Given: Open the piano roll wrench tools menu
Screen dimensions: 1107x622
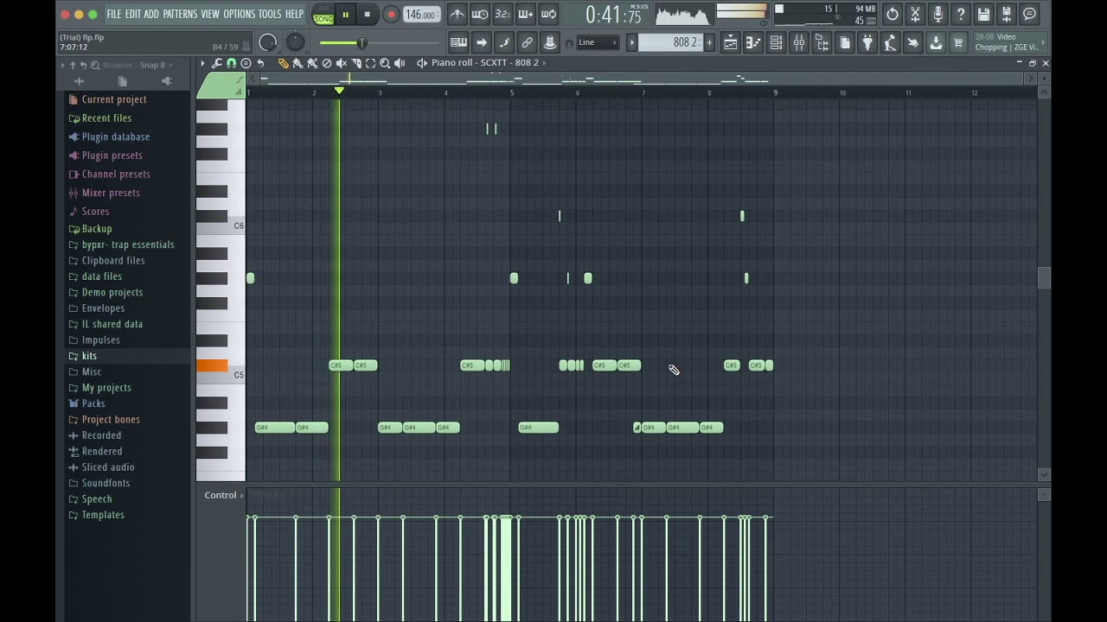Looking at the screenshot, I should point(217,63).
